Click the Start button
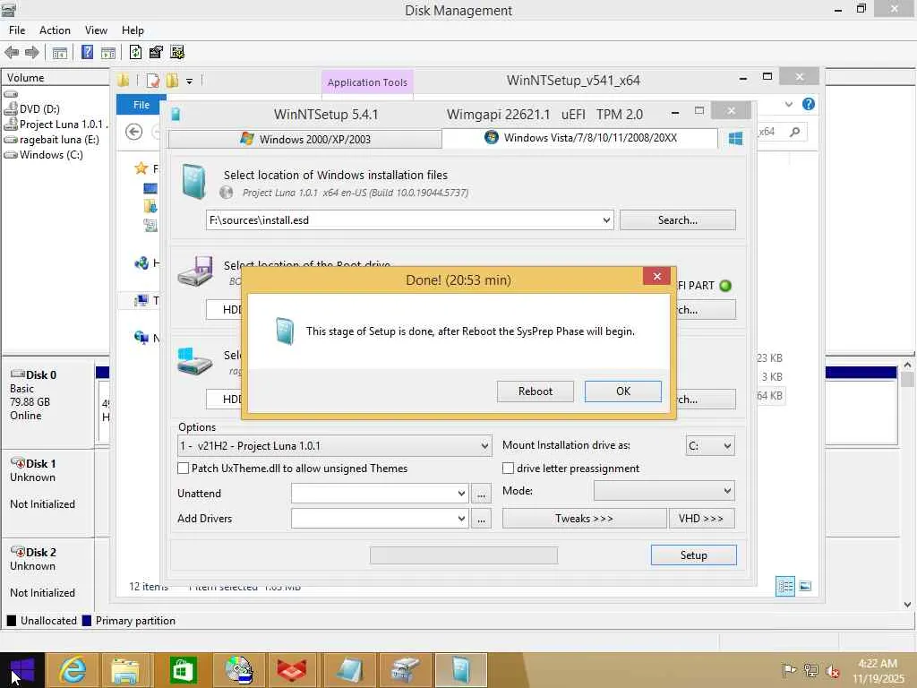Viewport: 917px width, 688px height. point(22,670)
